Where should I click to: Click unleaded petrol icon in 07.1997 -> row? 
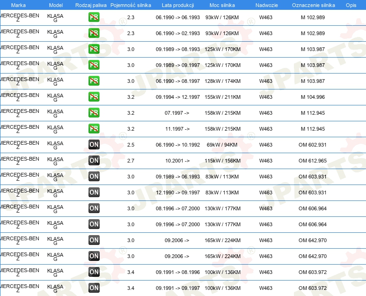pyautogui.click(x=94, y=112)
